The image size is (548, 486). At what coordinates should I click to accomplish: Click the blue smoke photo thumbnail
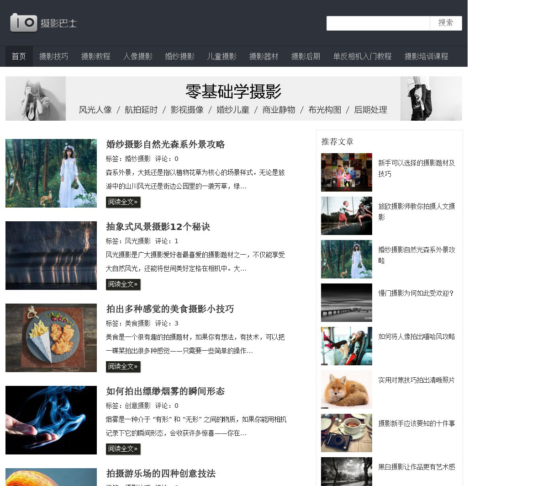pos(51,420)
